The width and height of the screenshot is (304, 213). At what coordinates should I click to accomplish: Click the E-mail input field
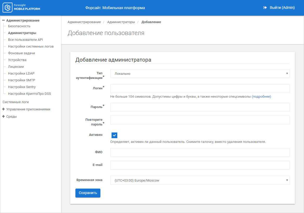coord(200,165)
